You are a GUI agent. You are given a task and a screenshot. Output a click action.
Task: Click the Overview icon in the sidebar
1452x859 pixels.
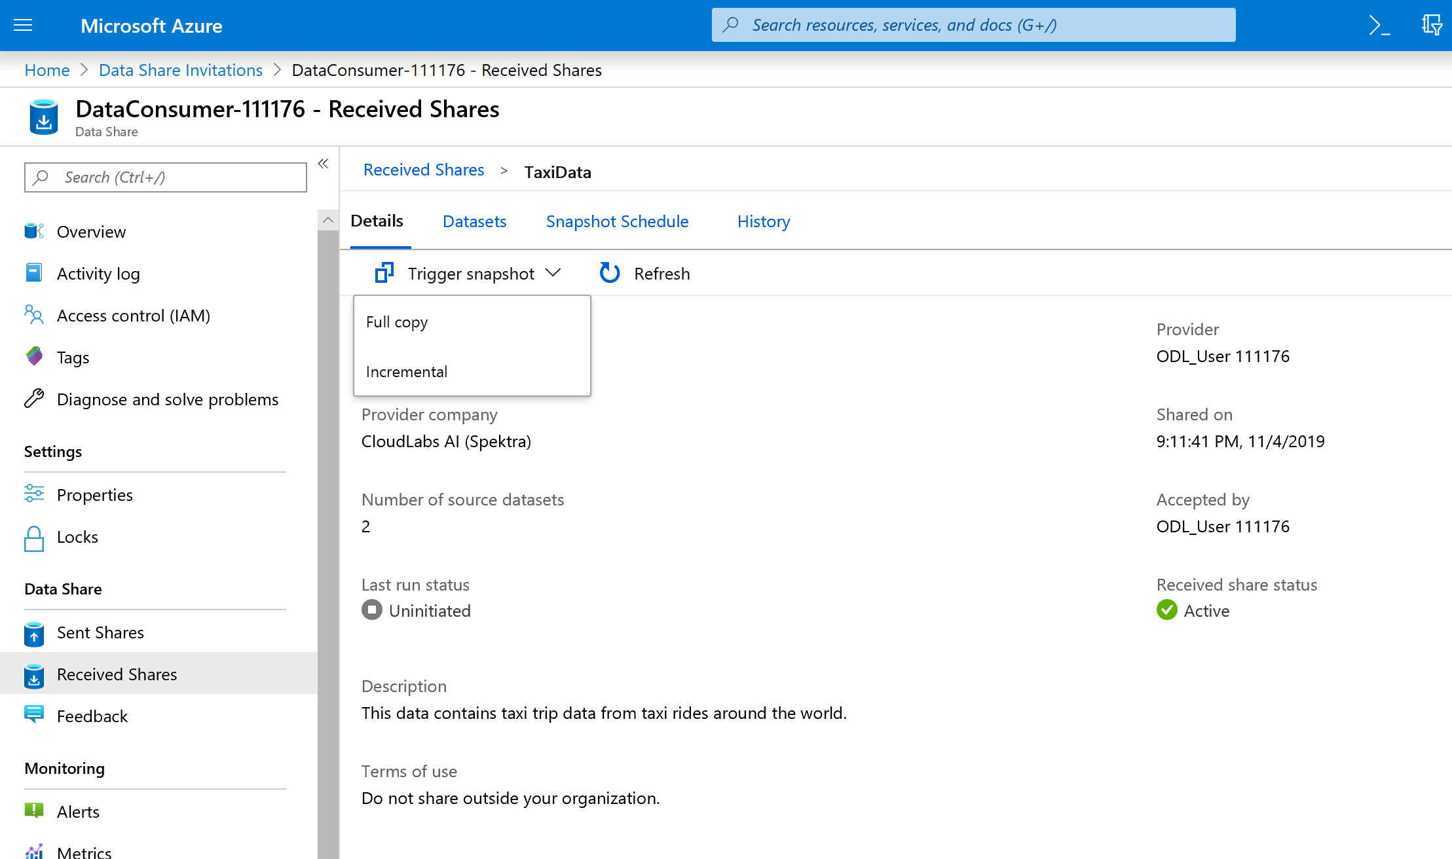pyautogui.click(x=33, y=230)
